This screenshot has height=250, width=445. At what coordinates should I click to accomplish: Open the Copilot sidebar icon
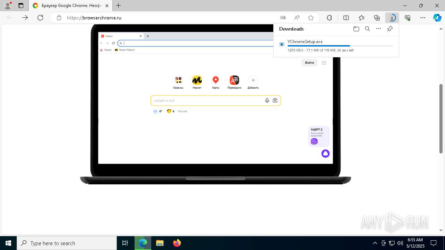tap(437, 18)
